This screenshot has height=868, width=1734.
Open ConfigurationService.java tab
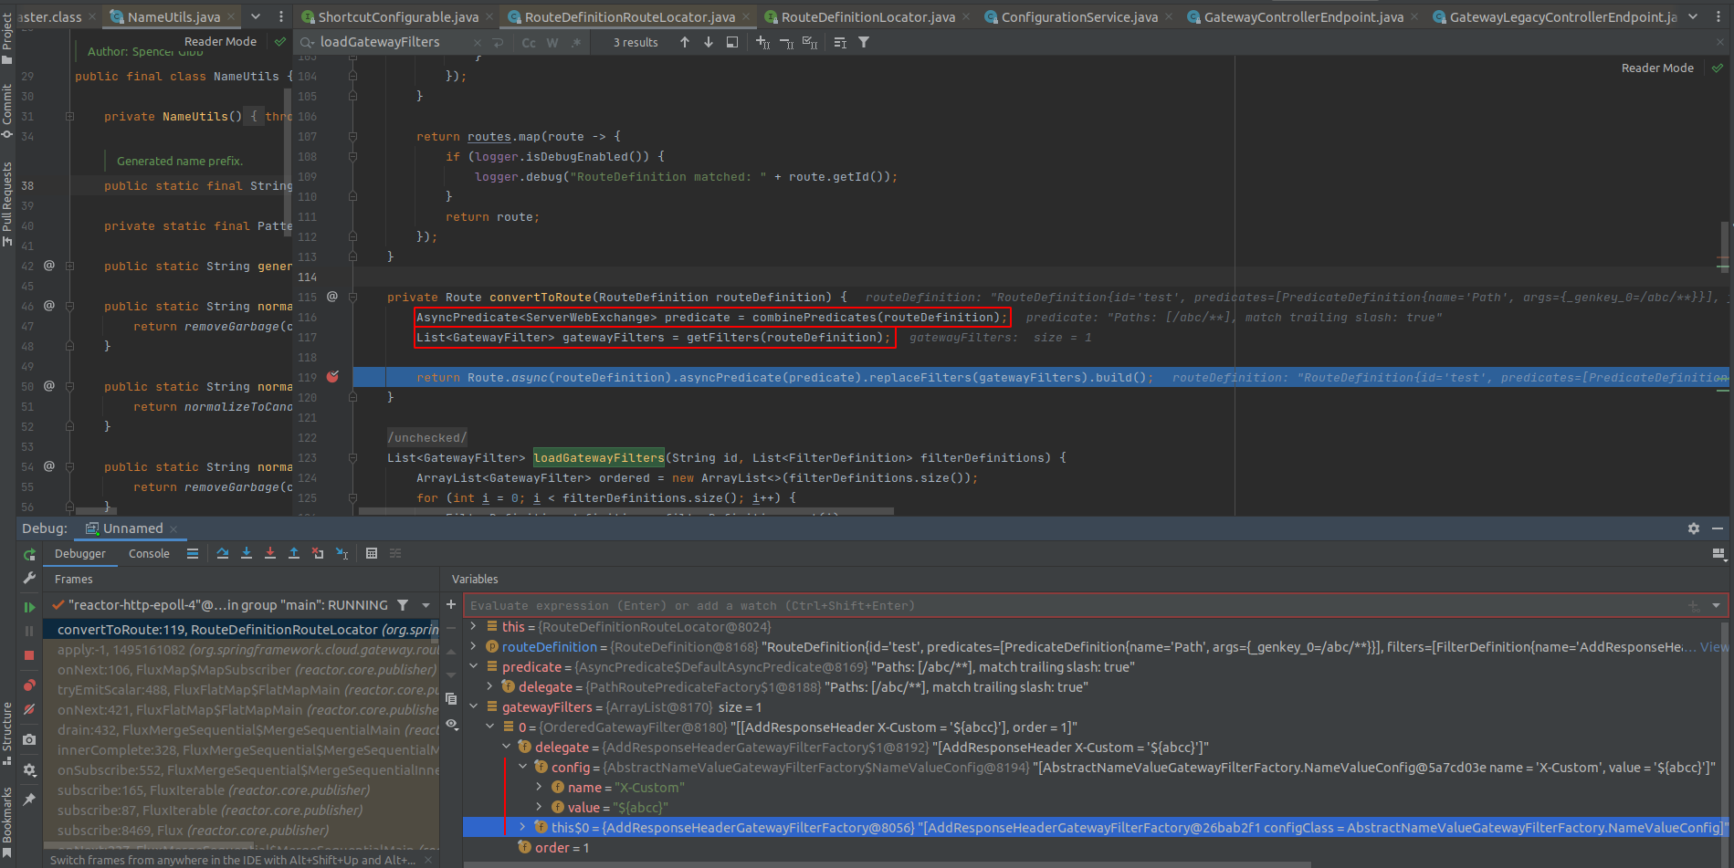point(1079,16)
